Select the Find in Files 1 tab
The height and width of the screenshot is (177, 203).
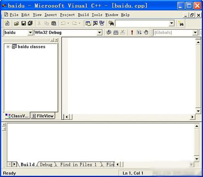click(x=78, y=164)
